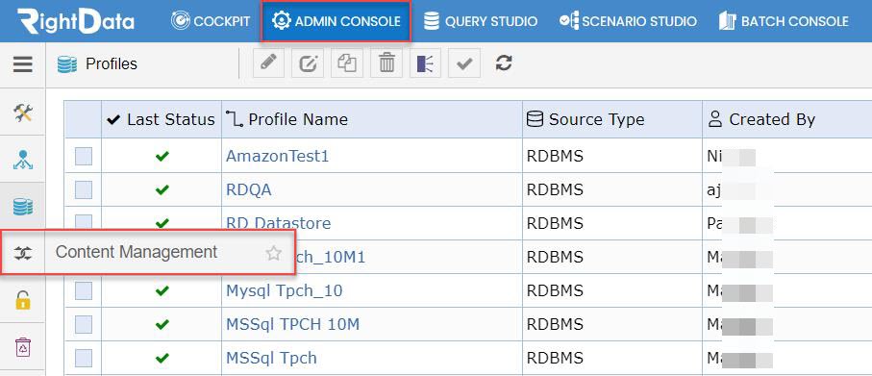Sort by Created By column header
This screenshot has height=376, width=872.
point(786,119)
